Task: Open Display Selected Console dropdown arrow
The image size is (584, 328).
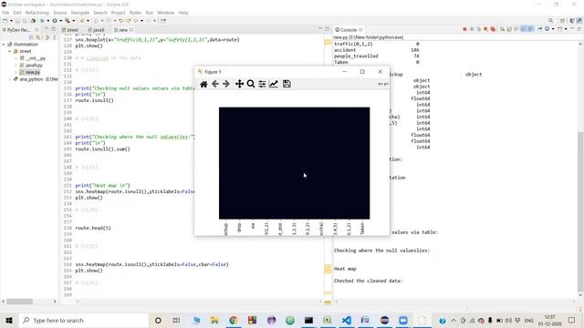Action: [553, 29]
